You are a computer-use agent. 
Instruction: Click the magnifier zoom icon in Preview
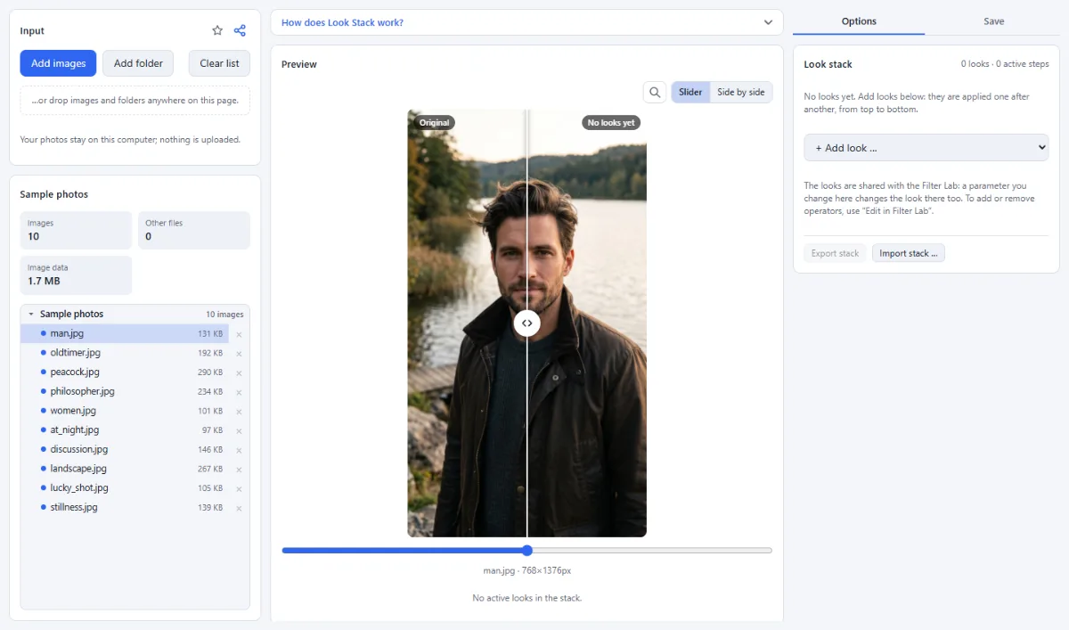click(x=655, y=92)
